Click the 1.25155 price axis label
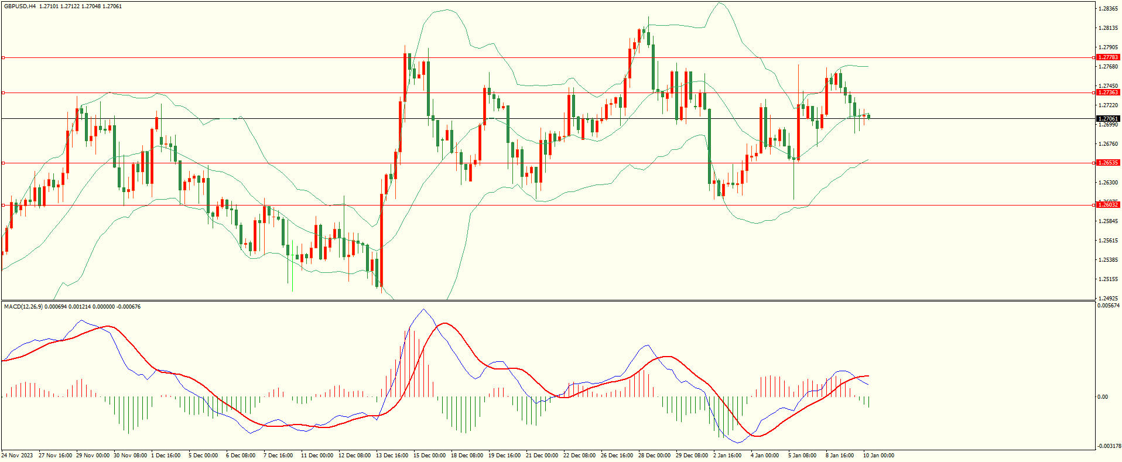1122x462 pixels. pos(1109,279)
